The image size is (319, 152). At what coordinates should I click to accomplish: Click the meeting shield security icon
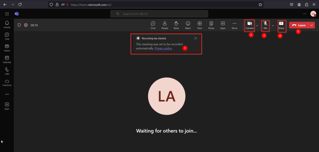[19, 25]
